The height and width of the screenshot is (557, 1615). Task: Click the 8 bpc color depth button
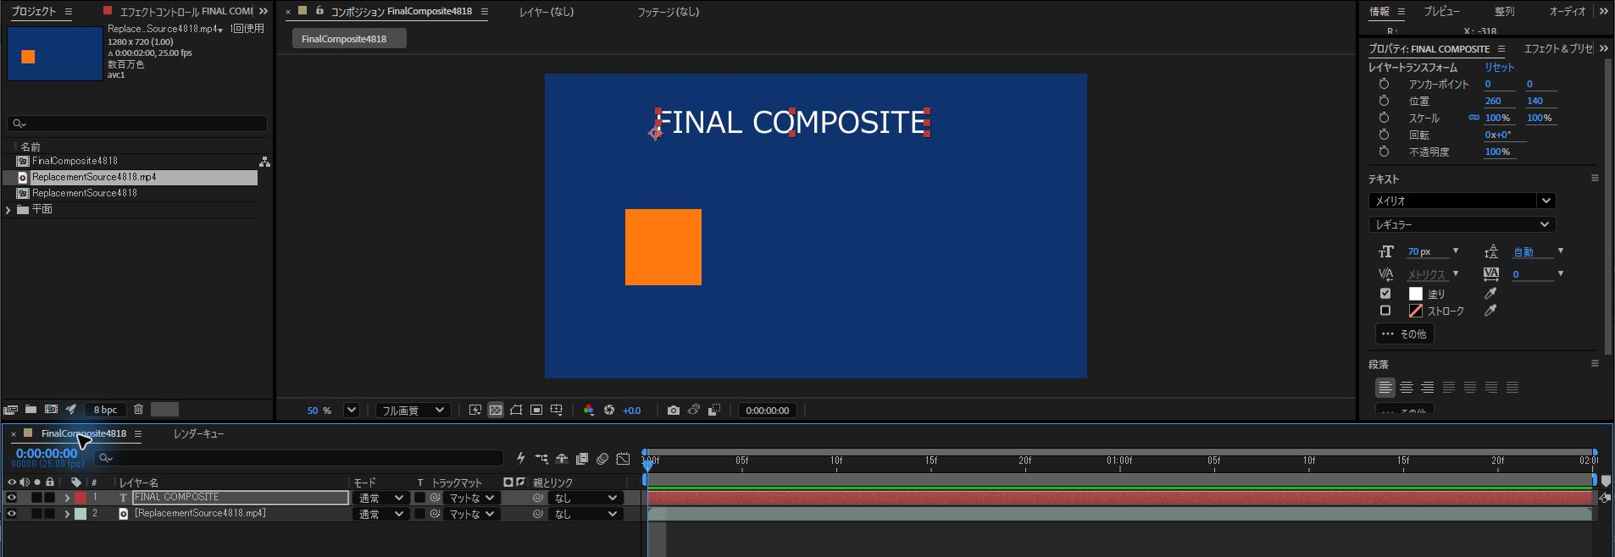(x=106, y=410)
